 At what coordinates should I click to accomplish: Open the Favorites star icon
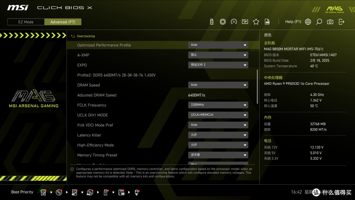pyautogui.click(x=256, y=22)
